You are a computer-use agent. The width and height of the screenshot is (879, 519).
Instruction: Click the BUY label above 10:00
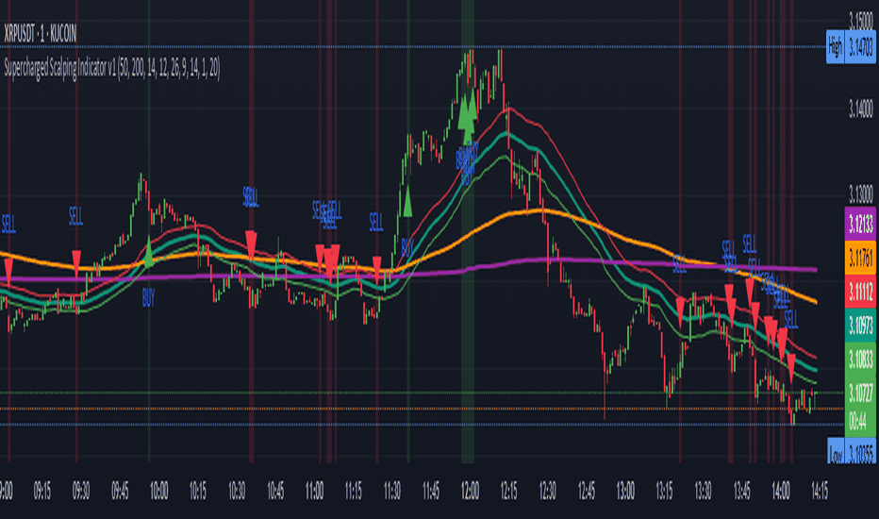pyautogui.click(x=148, y=298)
